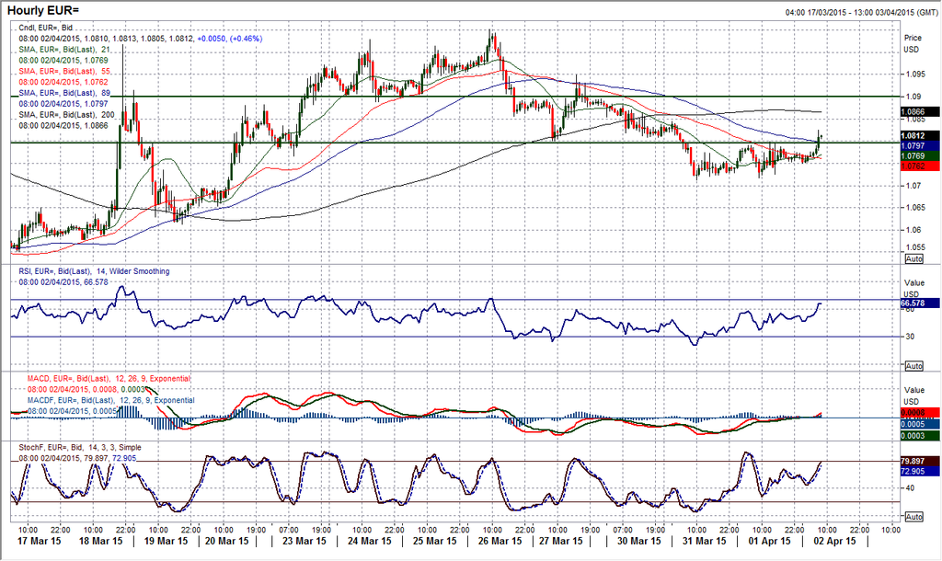Click the green 0.0003 MACD signal tag

[x=920, y=436]
